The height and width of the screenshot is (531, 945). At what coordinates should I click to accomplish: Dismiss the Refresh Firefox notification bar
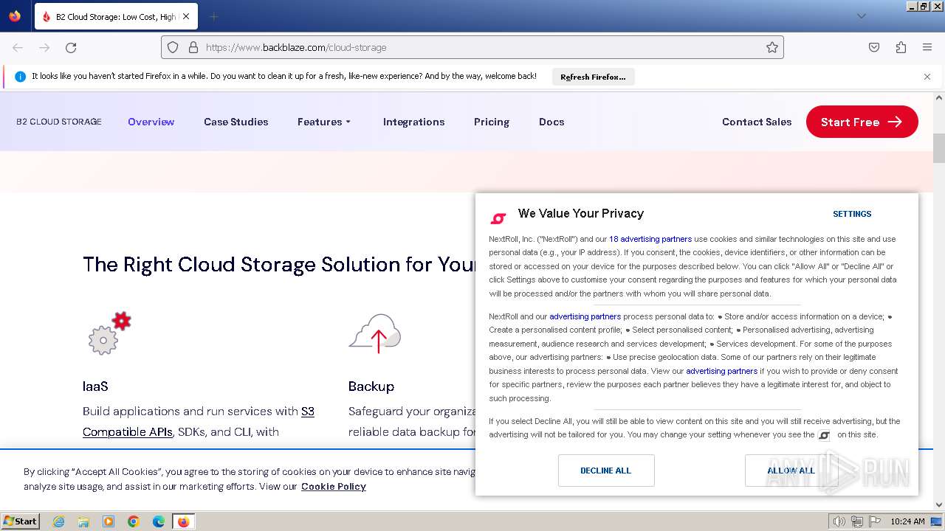[x=927, y=77]
